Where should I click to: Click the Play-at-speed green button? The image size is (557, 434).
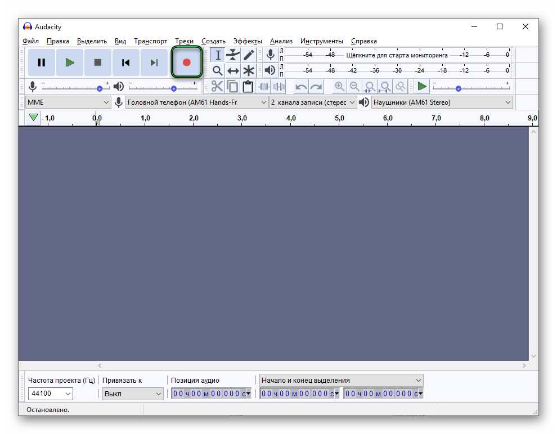(x=422, y=86)
